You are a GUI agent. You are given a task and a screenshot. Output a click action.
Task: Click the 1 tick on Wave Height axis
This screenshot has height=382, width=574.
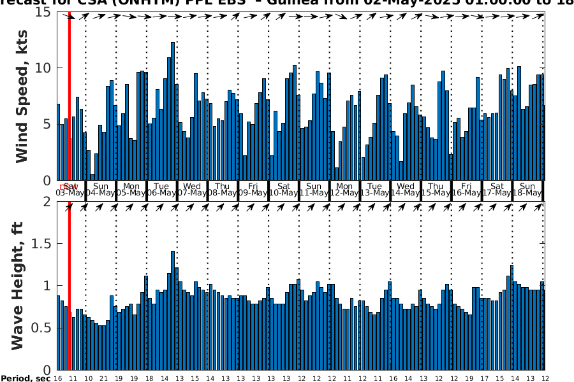47,285
